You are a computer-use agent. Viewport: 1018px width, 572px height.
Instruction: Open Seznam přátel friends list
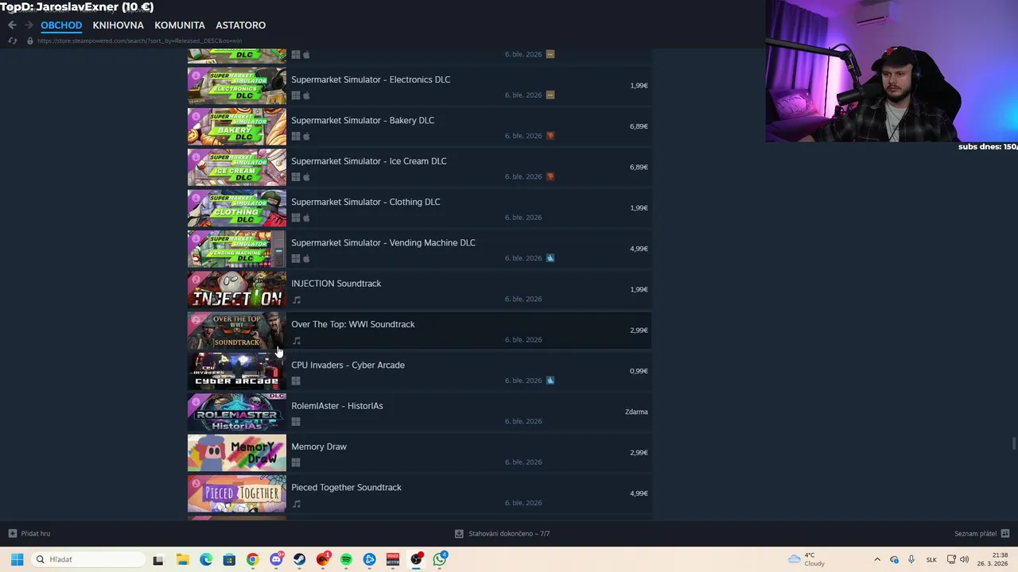click(x=981, y=534)
